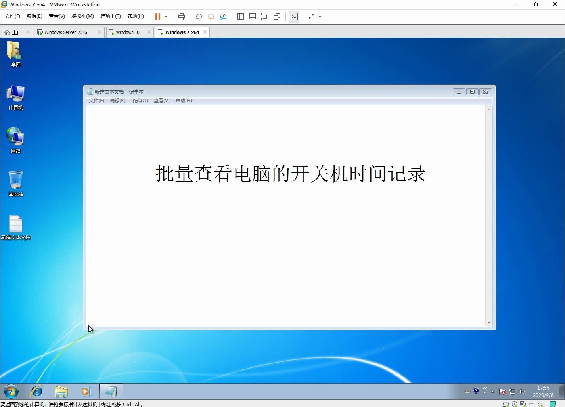Open the snapshot manager
The image size is (565, 407).
coord(223,17)
